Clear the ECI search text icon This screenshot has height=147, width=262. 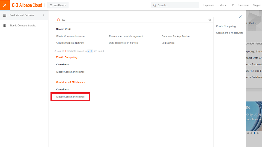[x=210, y=20]
